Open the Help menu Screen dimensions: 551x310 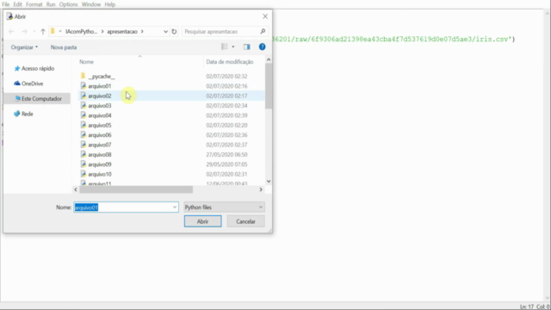click(x=110, y=4)
